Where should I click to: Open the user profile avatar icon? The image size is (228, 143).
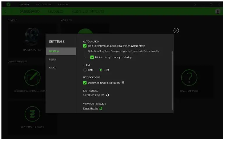point(218,11)
